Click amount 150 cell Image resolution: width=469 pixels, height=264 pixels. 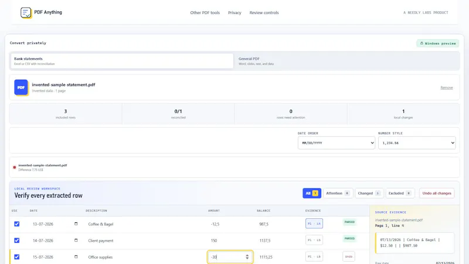point(214,241)
